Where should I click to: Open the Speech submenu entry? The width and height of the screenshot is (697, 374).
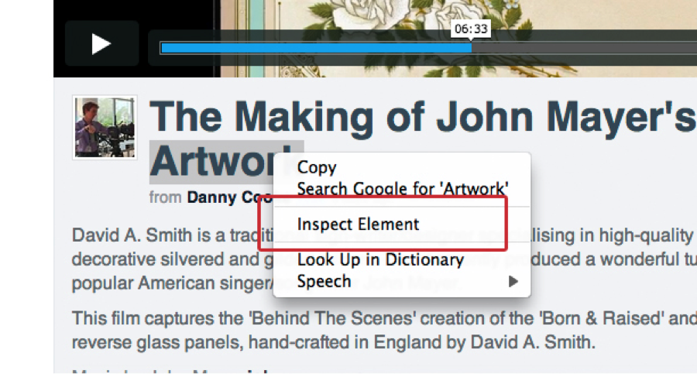point(402,282)
